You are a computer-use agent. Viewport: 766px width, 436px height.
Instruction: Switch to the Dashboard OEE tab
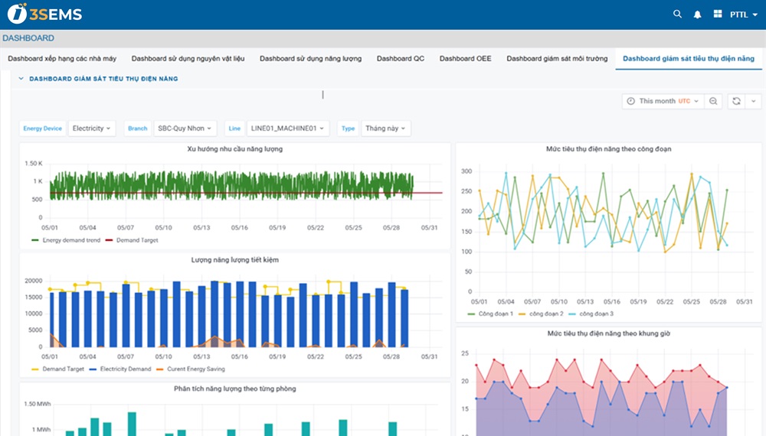coord(465,59)
